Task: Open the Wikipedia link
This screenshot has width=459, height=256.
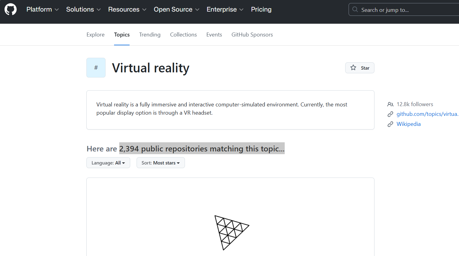Action: pos(409,124)
